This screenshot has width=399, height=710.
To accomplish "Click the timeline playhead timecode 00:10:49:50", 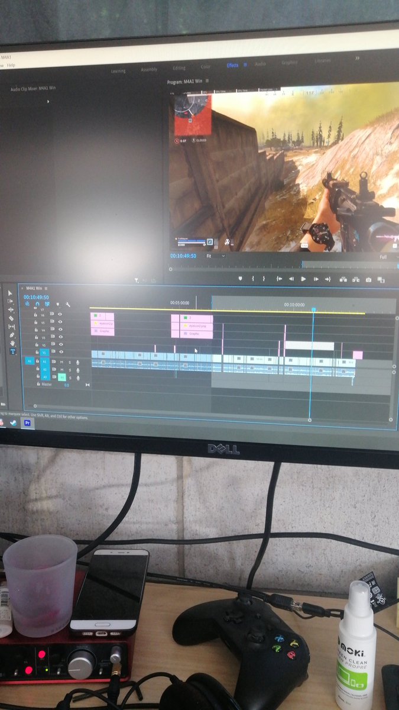I will coord(36,297).
